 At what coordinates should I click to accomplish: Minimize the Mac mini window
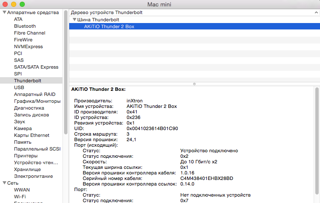pos(14,4)
